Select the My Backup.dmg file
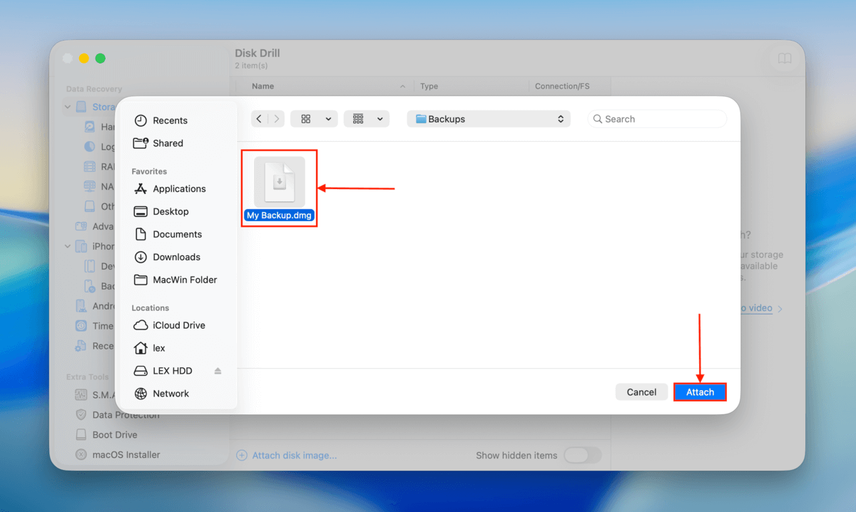 pos(279,187)
